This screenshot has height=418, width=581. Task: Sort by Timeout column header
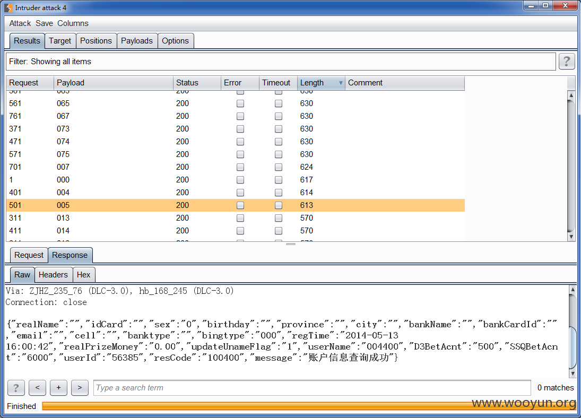278,83
